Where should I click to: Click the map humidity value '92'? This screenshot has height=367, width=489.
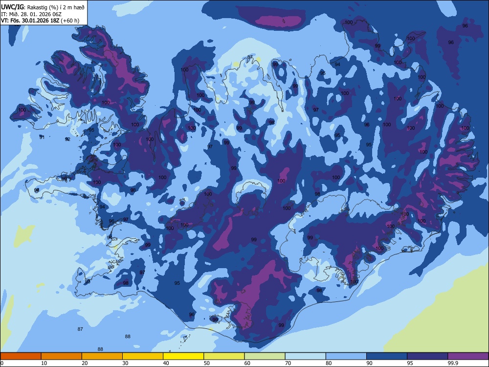point(67,139)
